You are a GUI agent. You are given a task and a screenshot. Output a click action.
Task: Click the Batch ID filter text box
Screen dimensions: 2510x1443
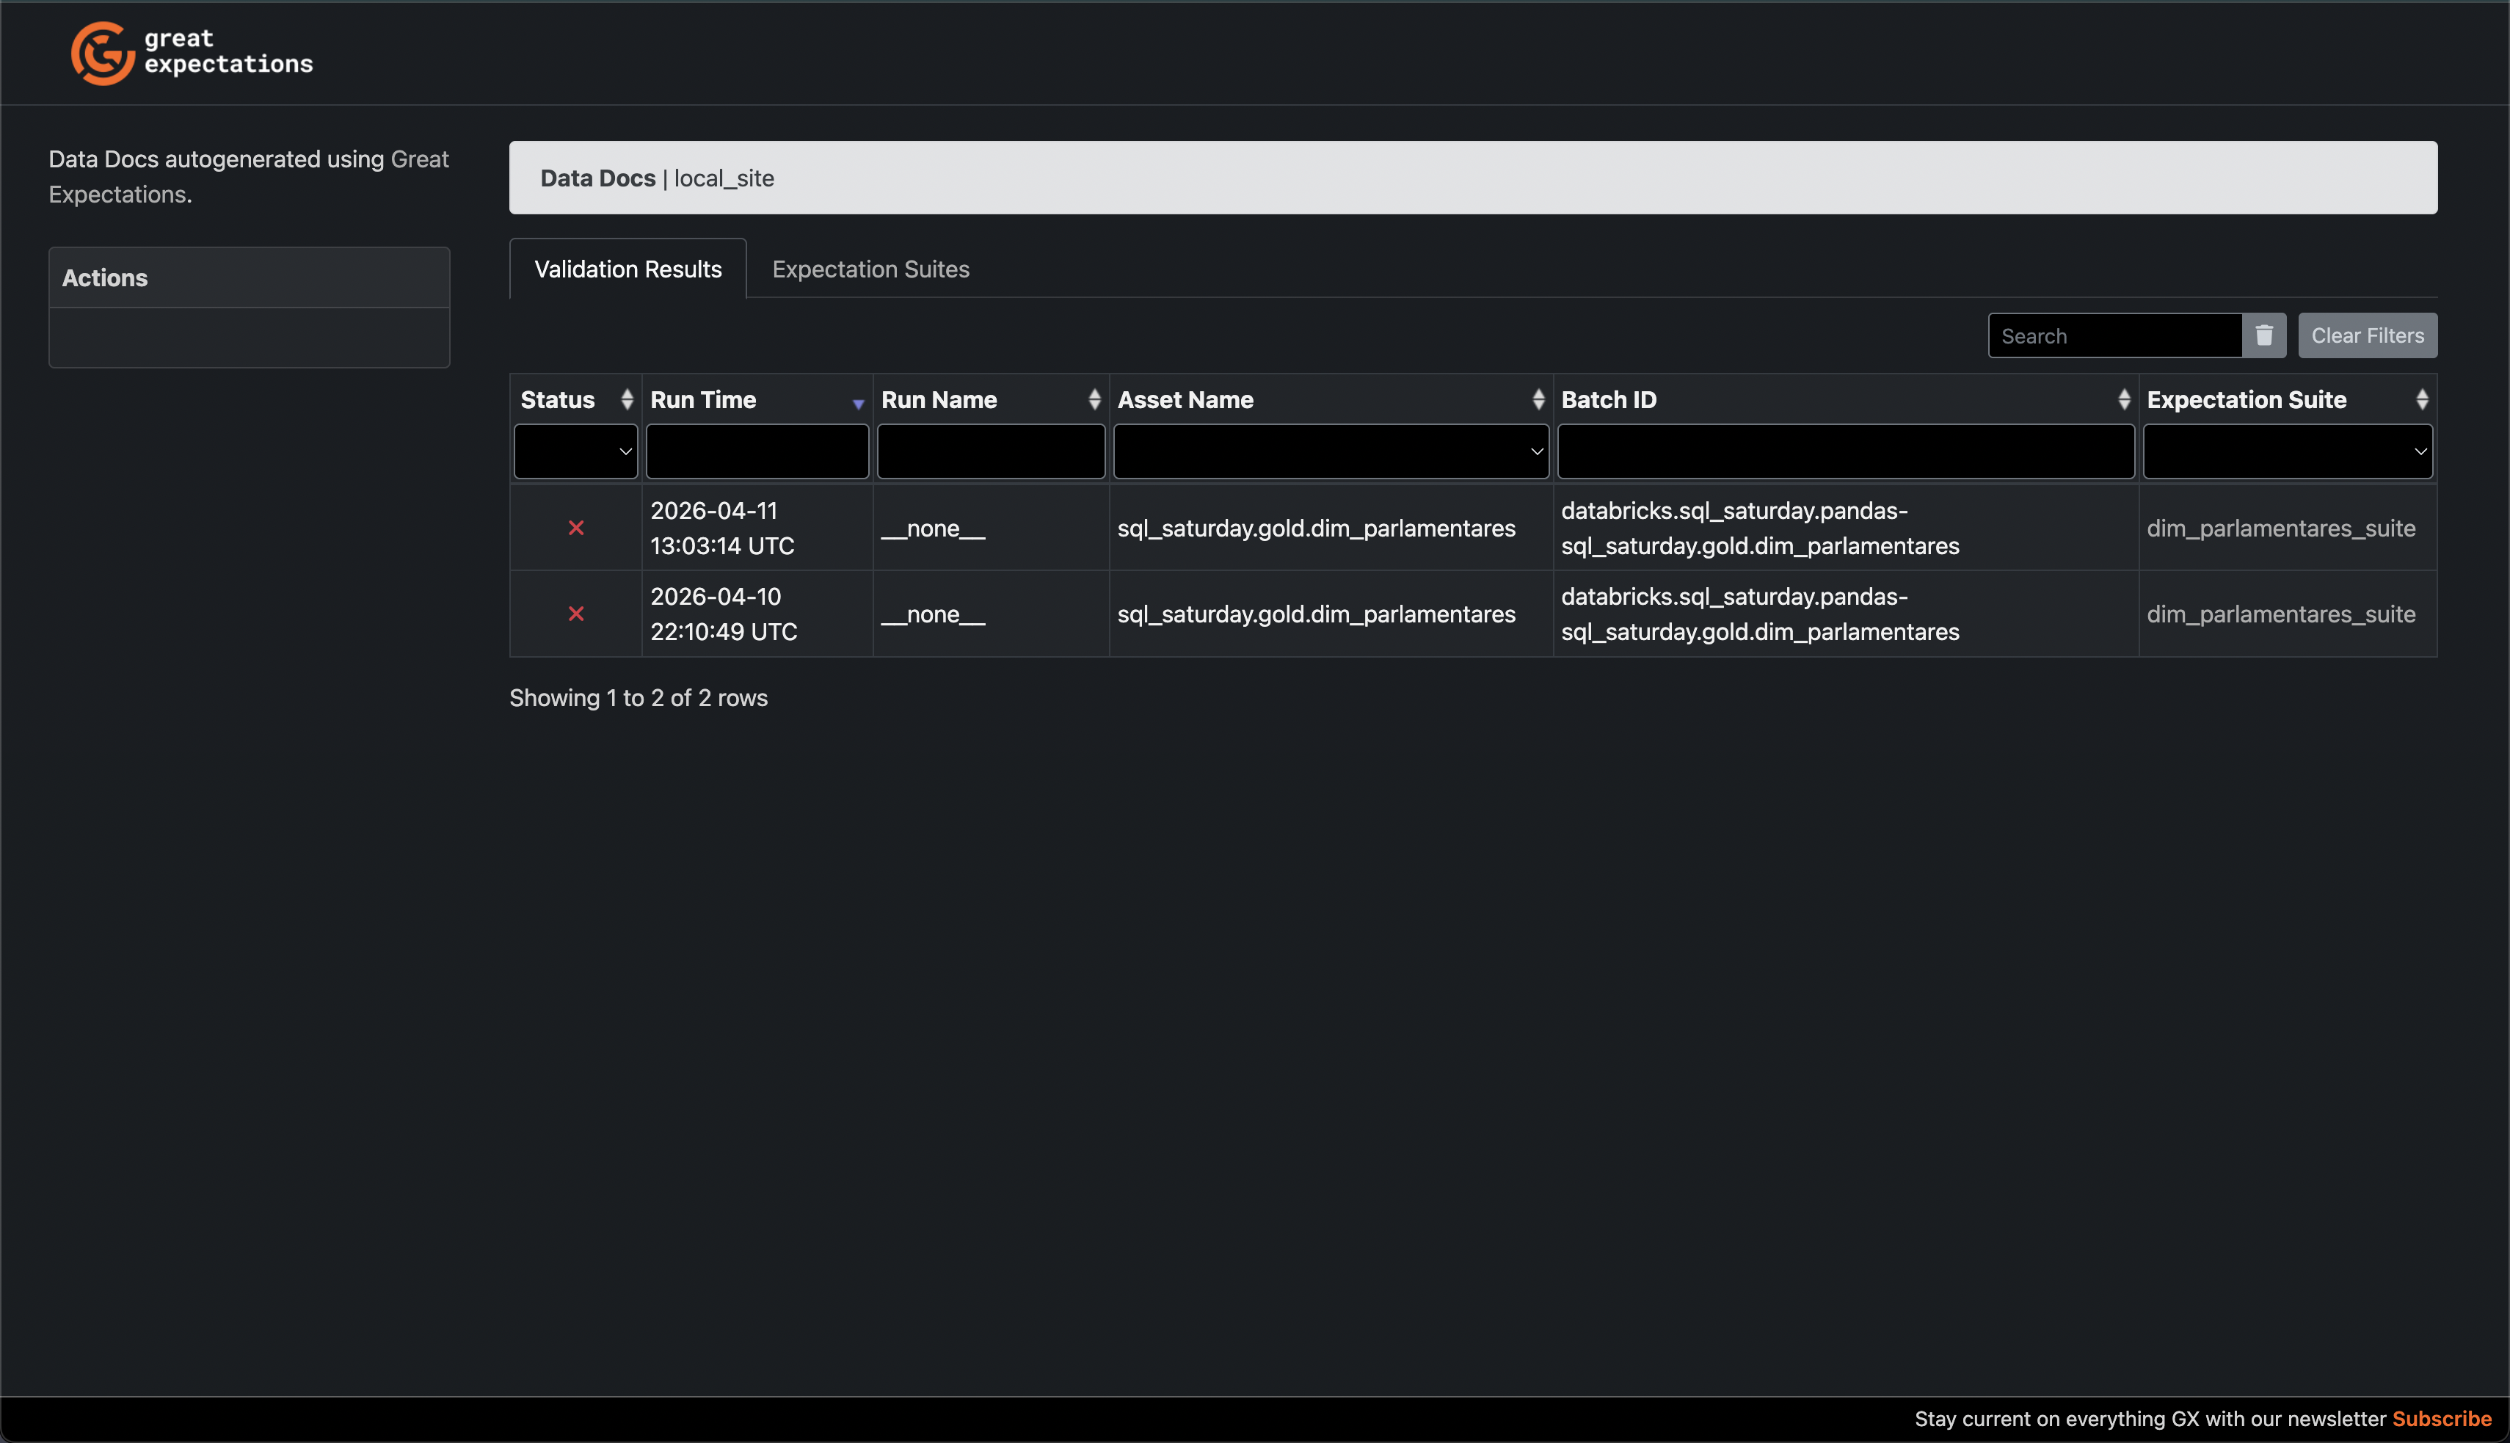point(1846,452)
